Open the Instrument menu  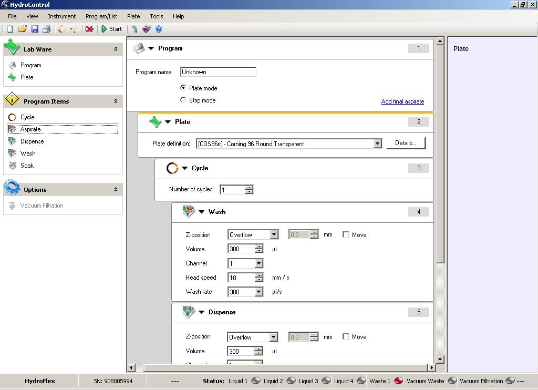tap(62, 16)
